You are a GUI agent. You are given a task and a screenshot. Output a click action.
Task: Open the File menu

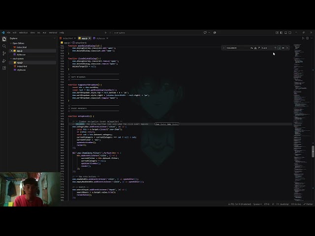point(9,32)
